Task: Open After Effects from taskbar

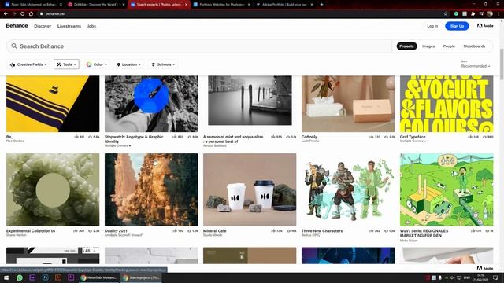Action: click(x=32, y=277)
